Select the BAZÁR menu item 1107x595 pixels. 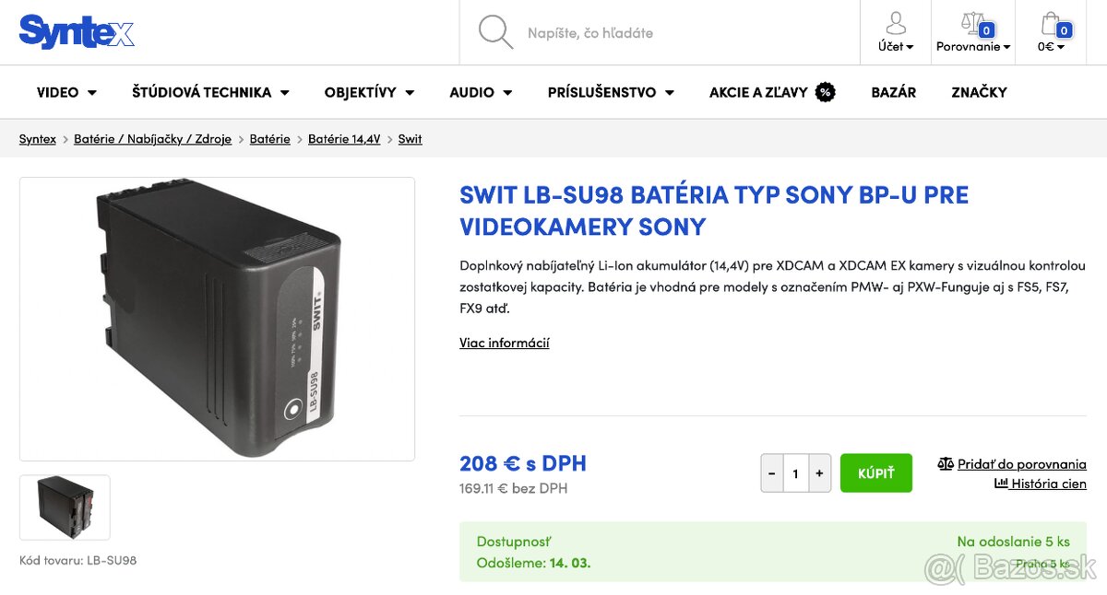(893, 92)
